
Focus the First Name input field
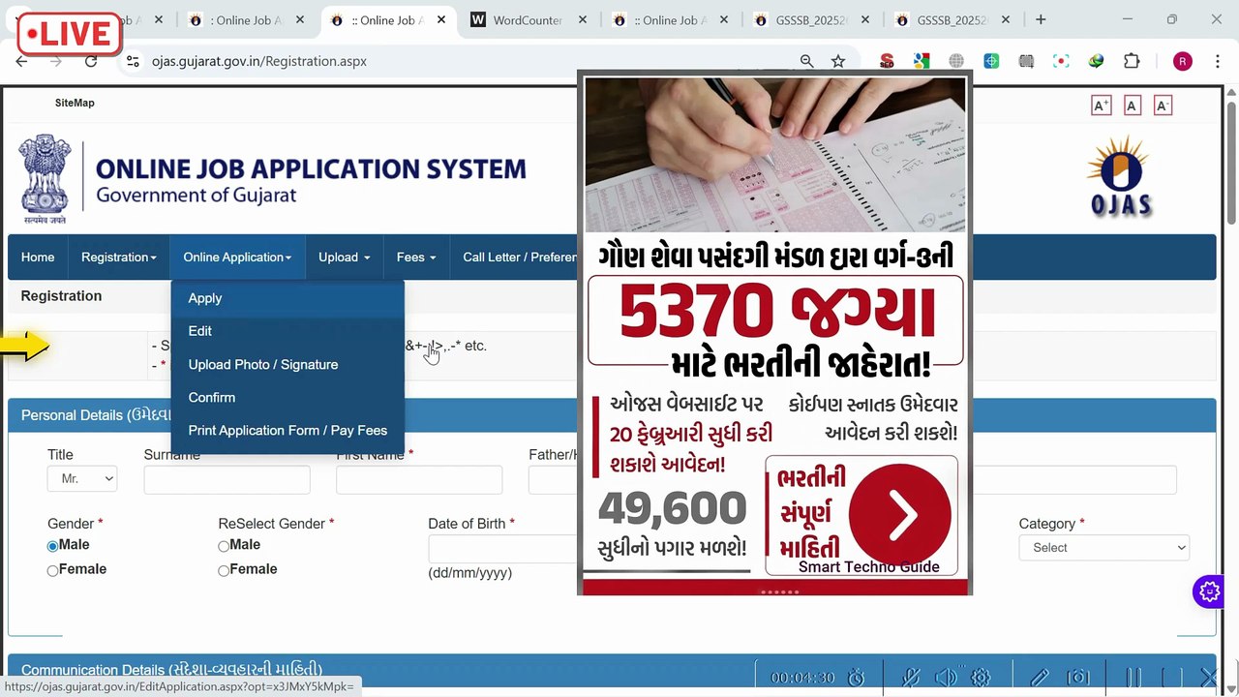click(x=419, y=480)
